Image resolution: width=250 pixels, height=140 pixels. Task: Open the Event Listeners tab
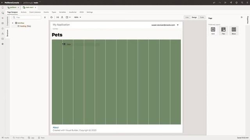35,12
